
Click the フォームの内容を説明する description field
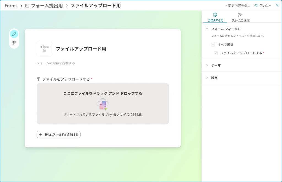pyautogui.click(x=56, y=63)
